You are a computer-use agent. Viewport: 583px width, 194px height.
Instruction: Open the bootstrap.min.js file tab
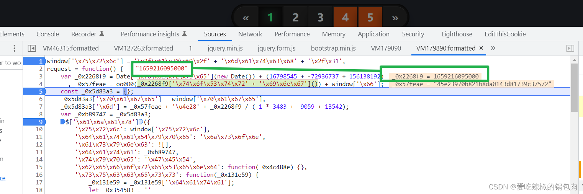click(333, 48)
